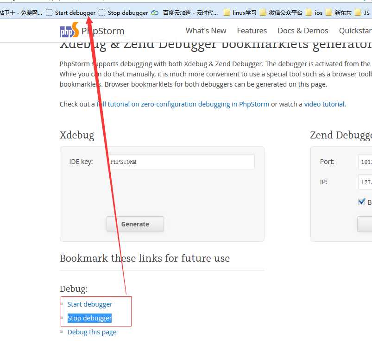The height and width of the screenshot is (345, 372).
Task: Click the cloud icon of 百度云加速 bookmark
Action: [155, 13]
